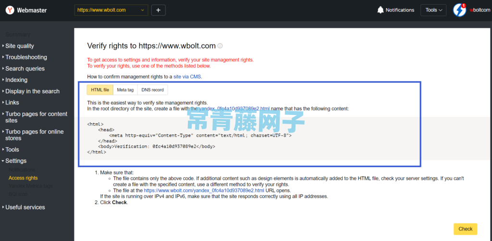
Task: Expand Troubleshooting section
Action: 26,57
